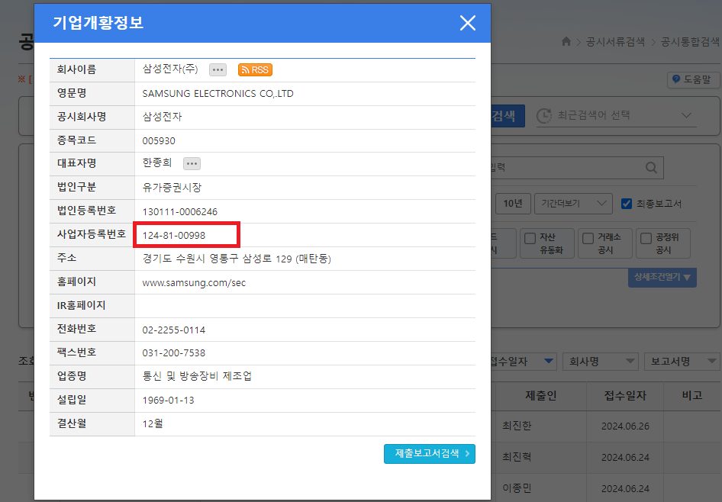Check the 자산 유동화 checkbox
This screenshot has width=722, height=502.
click(x=530, y=238)
